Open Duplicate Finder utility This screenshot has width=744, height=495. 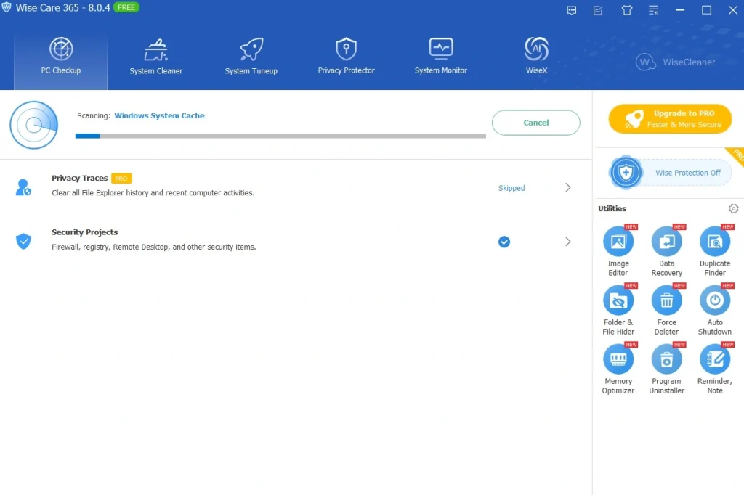715,251
